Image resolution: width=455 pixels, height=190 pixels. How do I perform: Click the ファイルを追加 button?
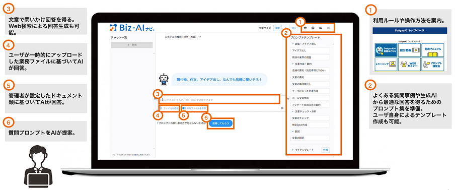click(x=170, y=108)
